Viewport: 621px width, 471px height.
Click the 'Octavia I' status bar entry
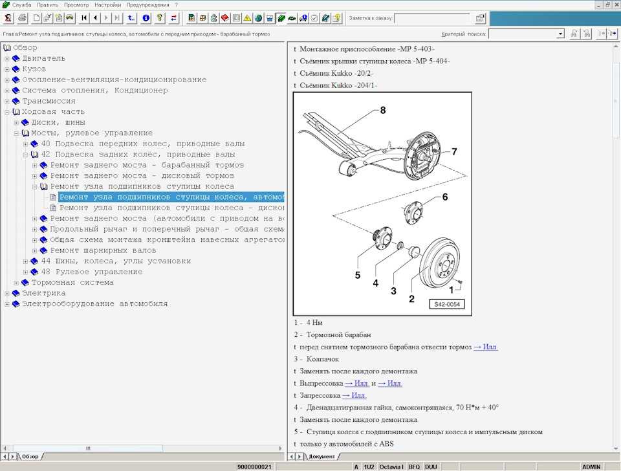point(391,467)
